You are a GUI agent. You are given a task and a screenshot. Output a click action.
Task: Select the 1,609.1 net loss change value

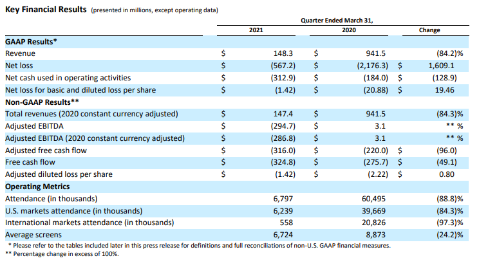point(442,65)
